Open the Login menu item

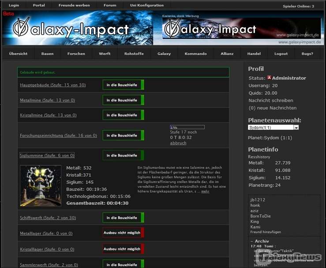[x=14, y=5]
